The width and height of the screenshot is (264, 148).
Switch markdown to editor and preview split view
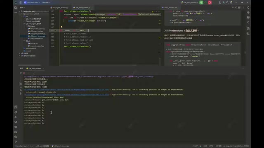[x=236, y=7]
